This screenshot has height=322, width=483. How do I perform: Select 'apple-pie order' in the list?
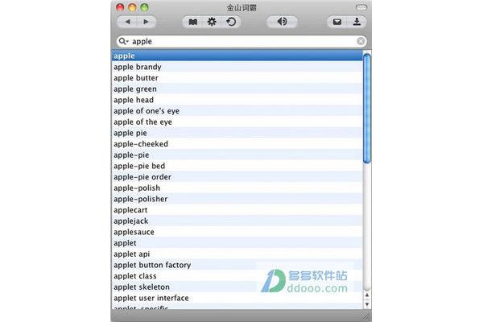point(237,177)
